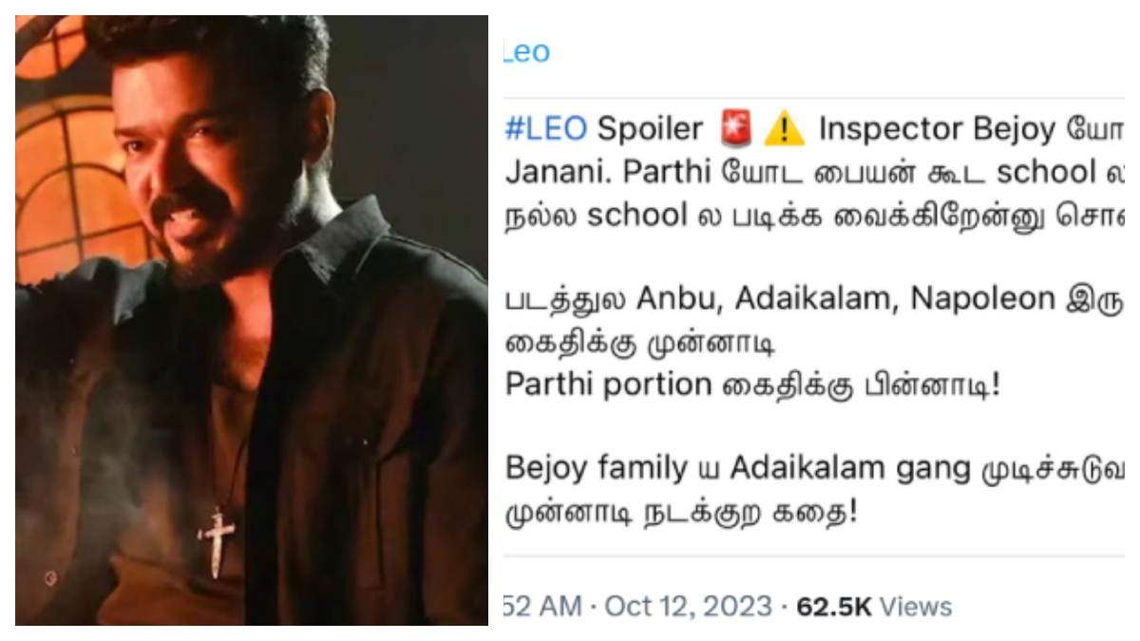Click the red siren emoji icon
Screen dimensions: 1140x641
click(735, 129)
